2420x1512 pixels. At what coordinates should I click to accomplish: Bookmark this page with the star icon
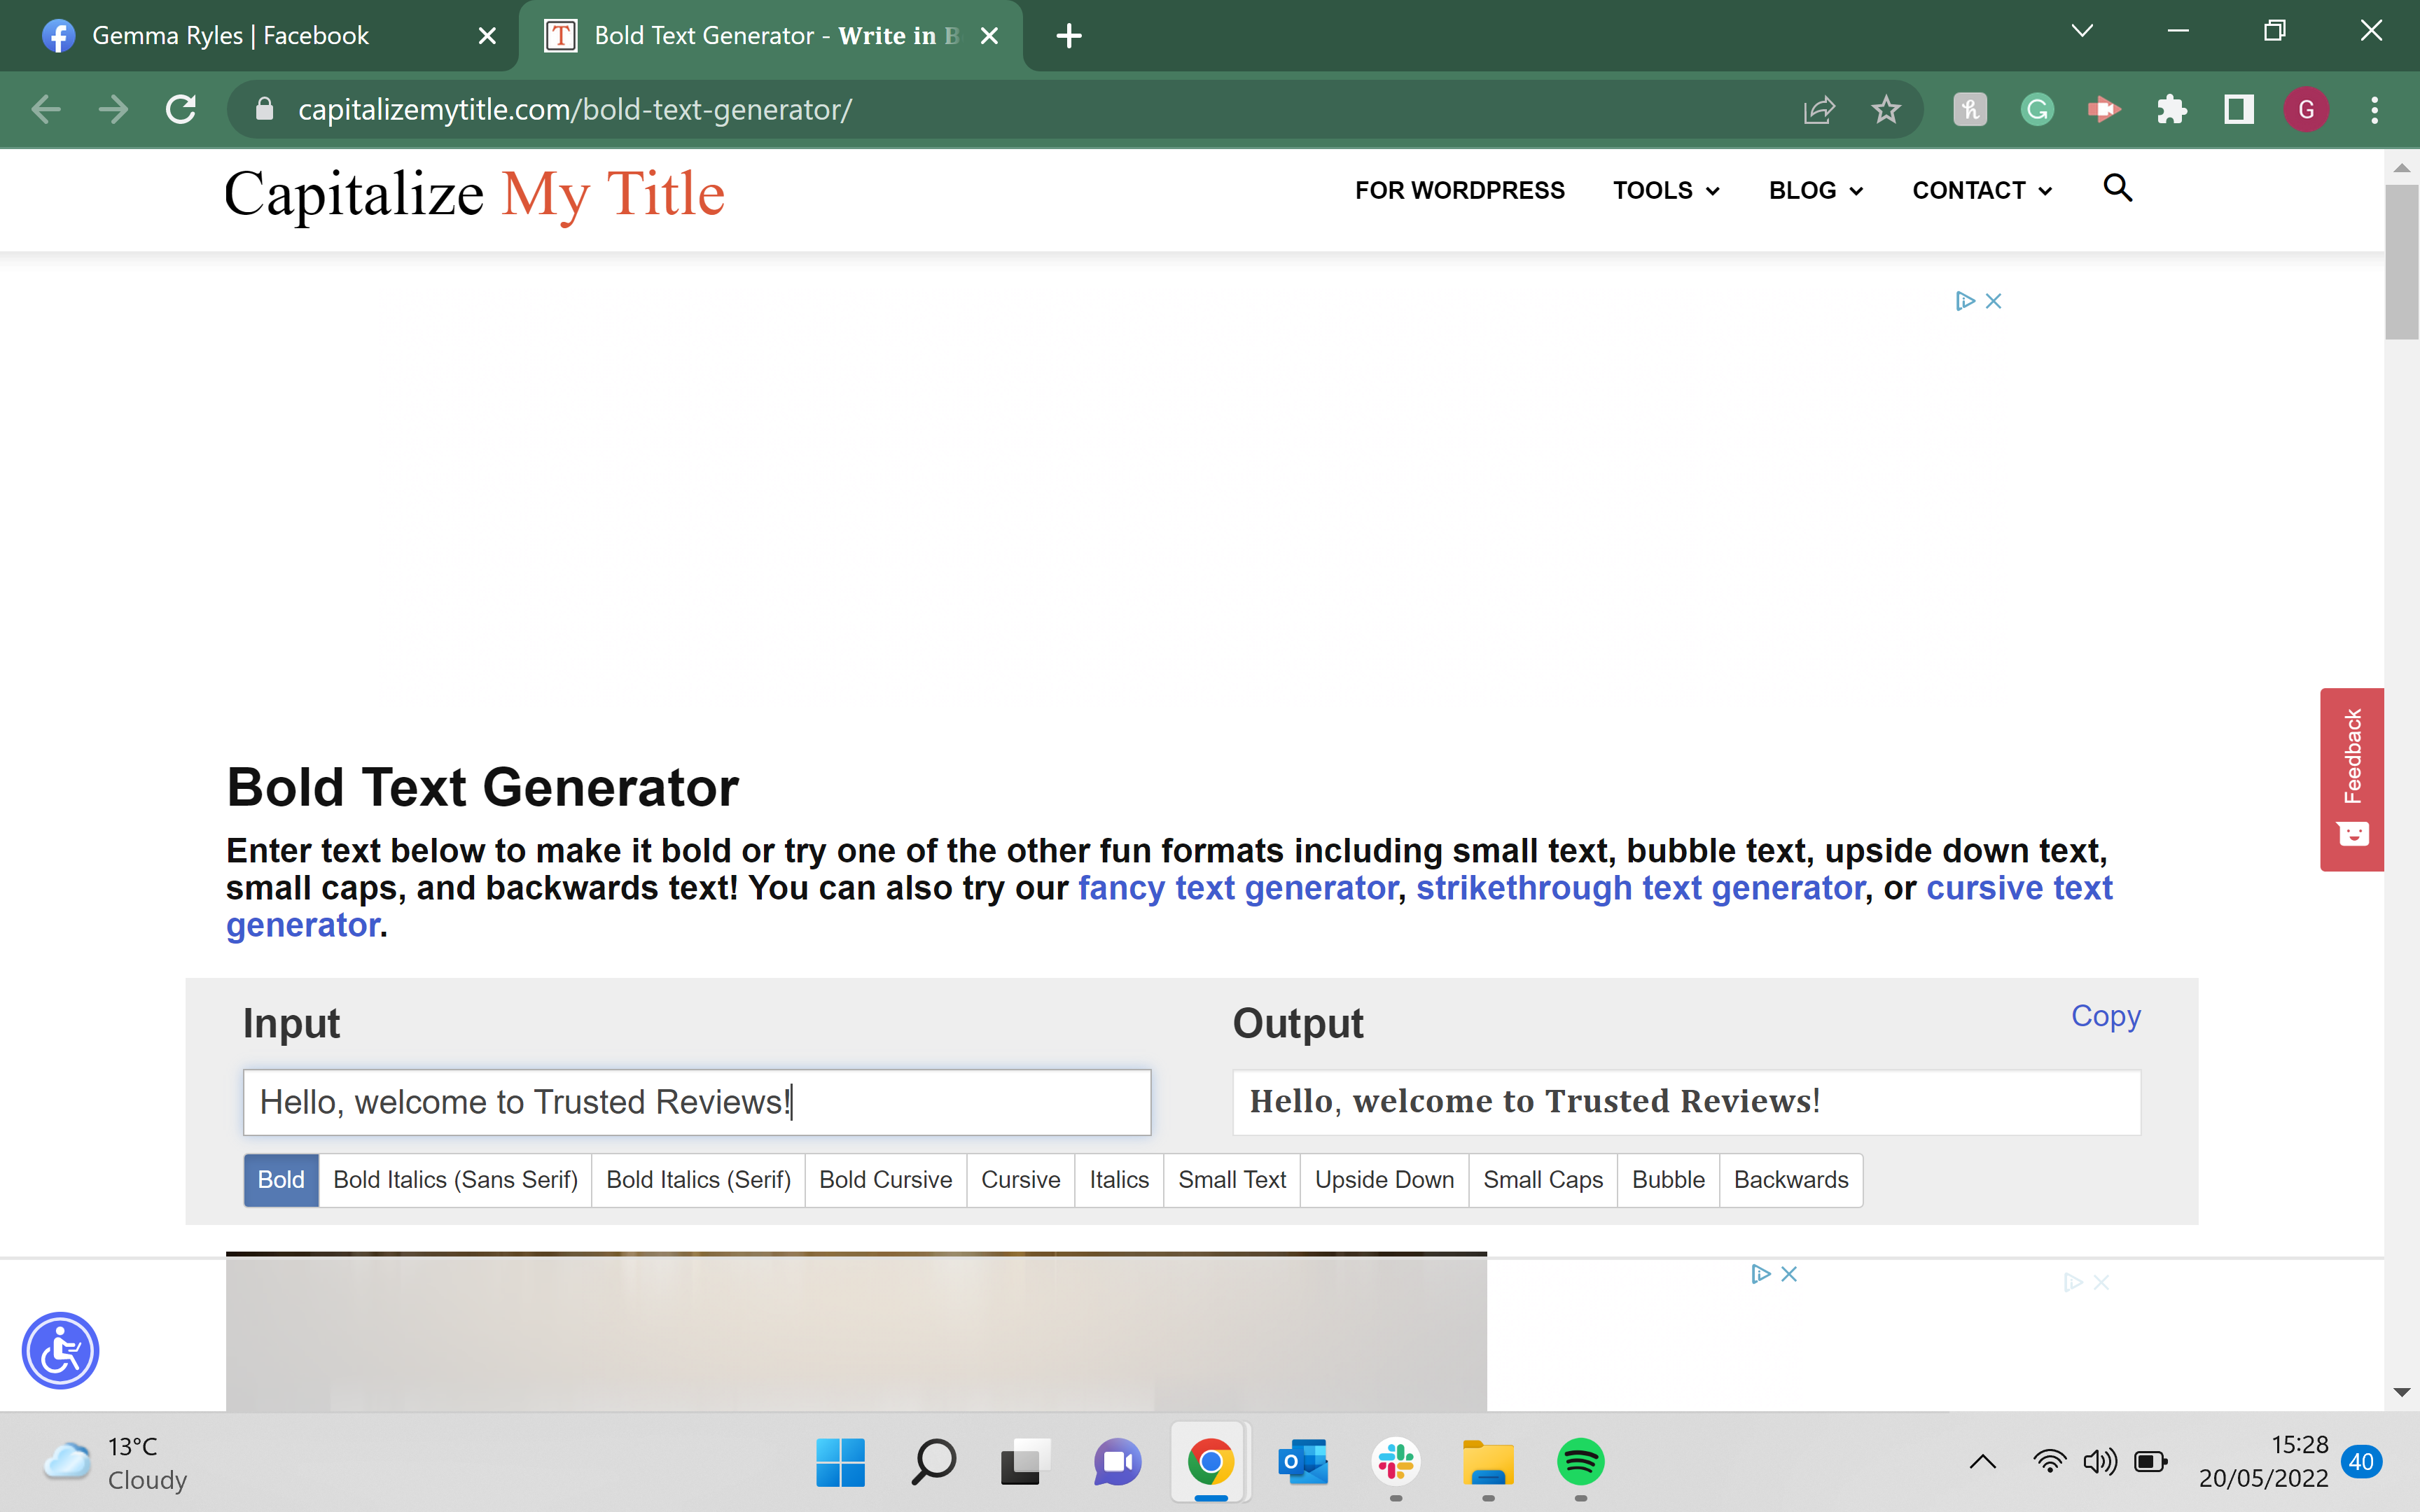[x=1886, y=110]
